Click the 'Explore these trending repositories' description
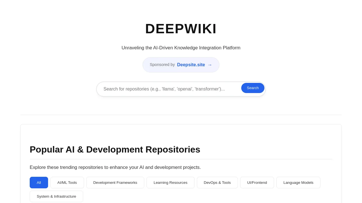The height and width of the screenshot is (203, 362). coord(115,167)
